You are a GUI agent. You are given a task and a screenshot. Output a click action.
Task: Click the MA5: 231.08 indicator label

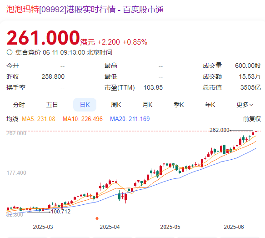coord(39,119)
